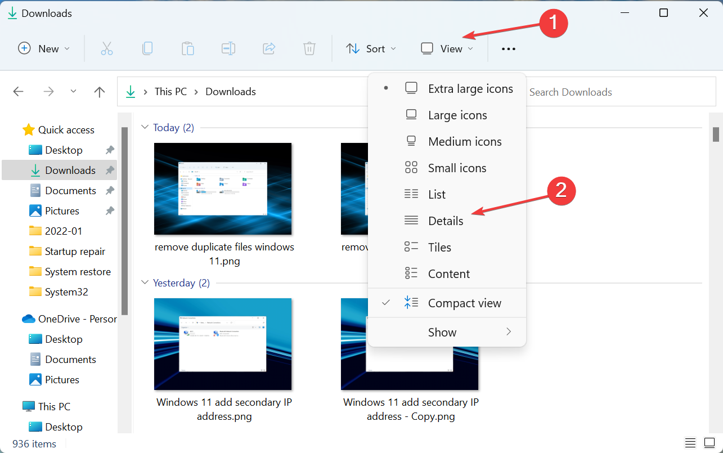Open the See more three-dots menu
The image size is (723, 453).
[509, 49]
